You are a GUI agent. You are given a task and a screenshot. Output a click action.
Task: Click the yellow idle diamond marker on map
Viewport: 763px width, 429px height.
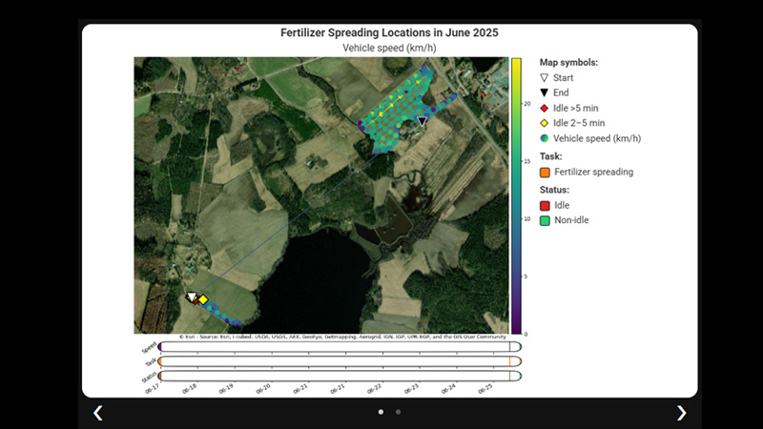[x=203, y=299]
